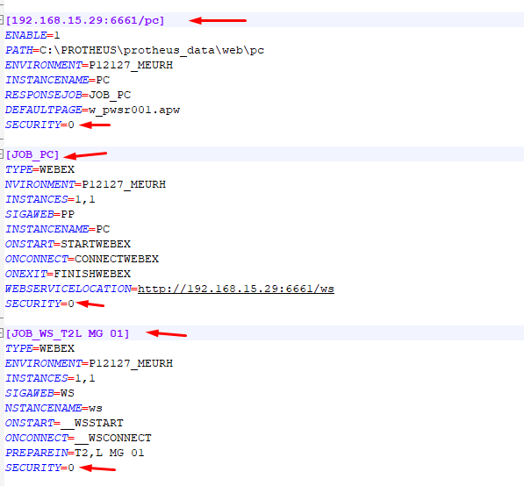
Task: Collapse the [JOB_WS_T2L MG 01] fold marker
Action: tap(2, 333)
